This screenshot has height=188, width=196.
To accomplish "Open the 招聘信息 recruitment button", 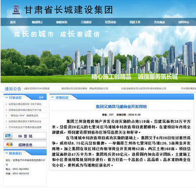I will click(x=25, y=145).
